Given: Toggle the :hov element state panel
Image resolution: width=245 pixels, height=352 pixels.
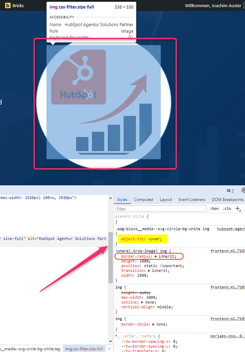Looking at the screenshot, I should pyautogui.click(x=214, y=209).
